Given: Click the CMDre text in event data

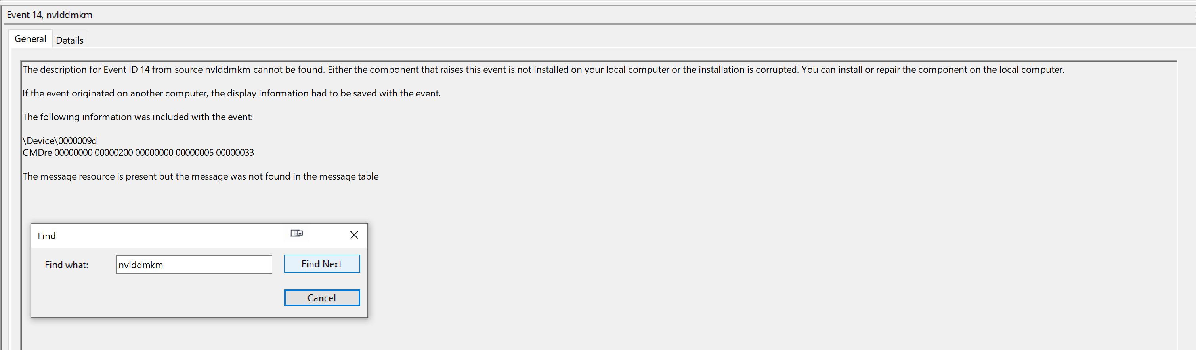Looking at the screenshot, I should [x=37, y=153].
